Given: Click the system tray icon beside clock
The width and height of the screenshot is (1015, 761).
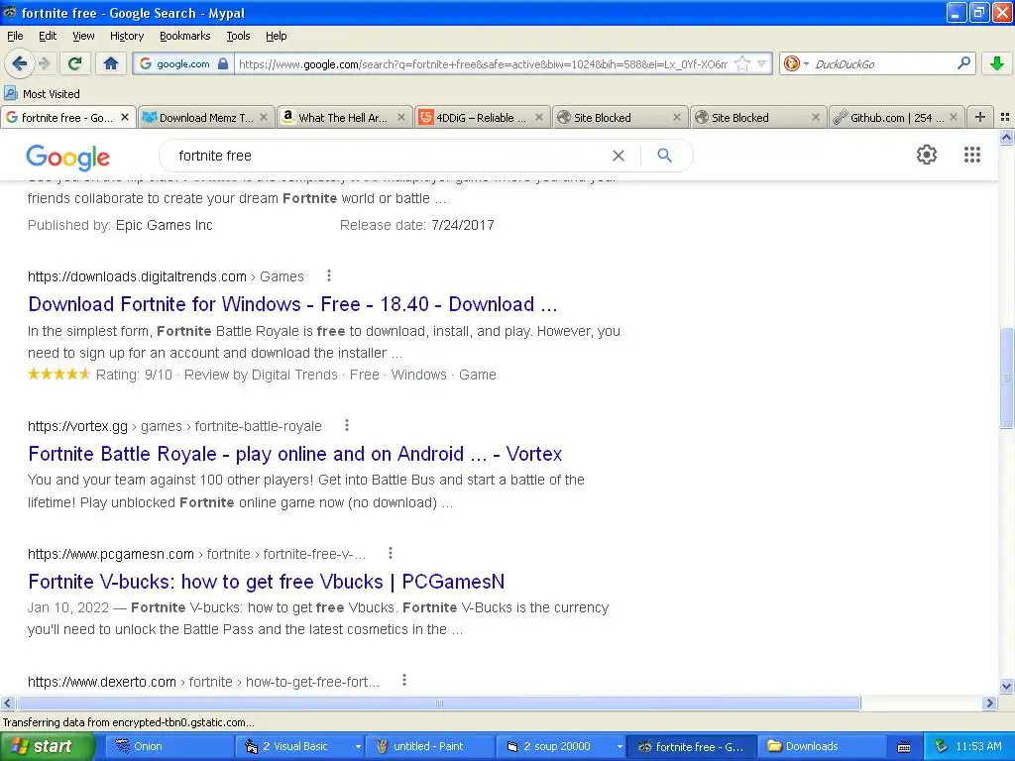Looking at the screenshot, I should (941, 746).
